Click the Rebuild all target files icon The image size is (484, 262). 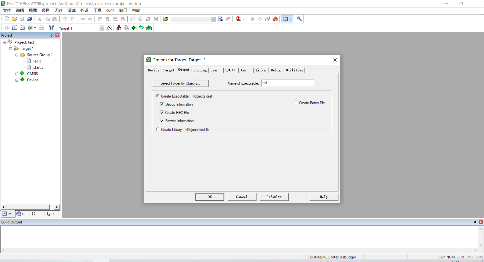coord(22,28)
